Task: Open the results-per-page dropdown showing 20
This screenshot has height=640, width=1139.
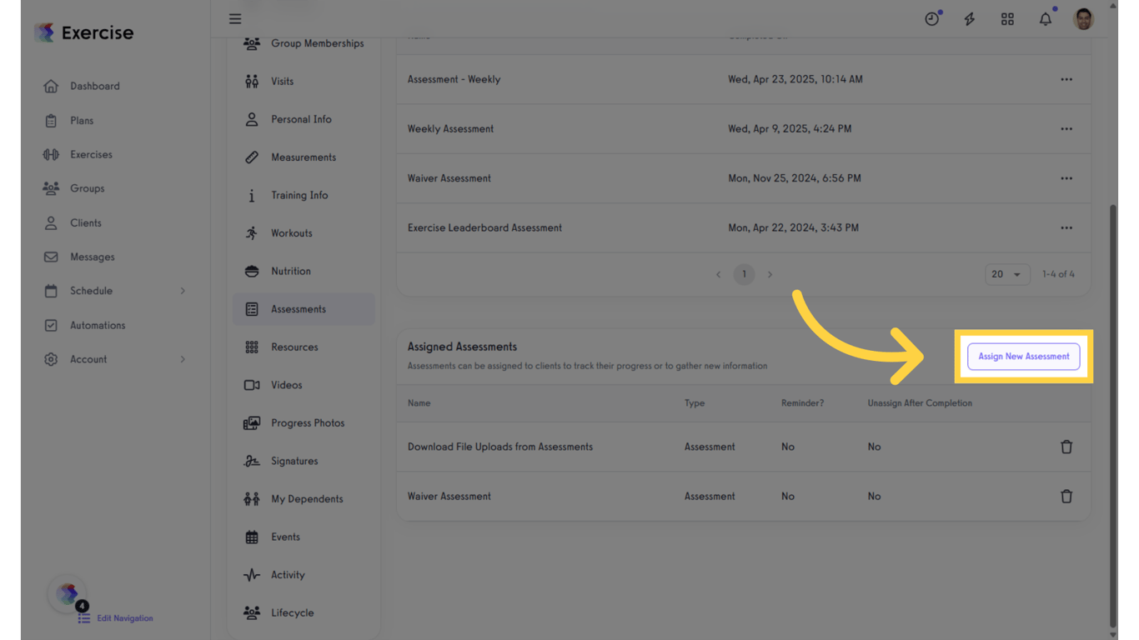Action: (x=1007, y=273)
